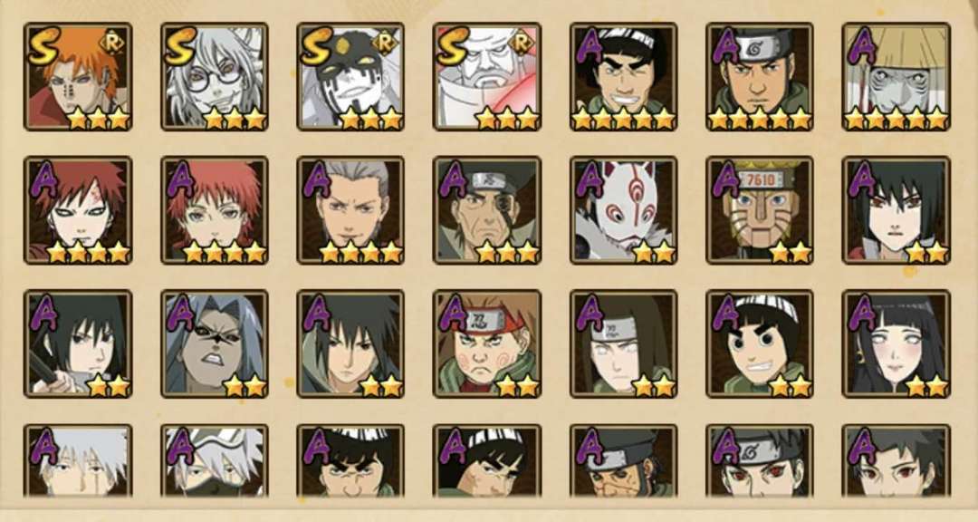Select the four-star red-haired puppet master portrait
This screenshot has width=978, height=522.
pos(215,210)
